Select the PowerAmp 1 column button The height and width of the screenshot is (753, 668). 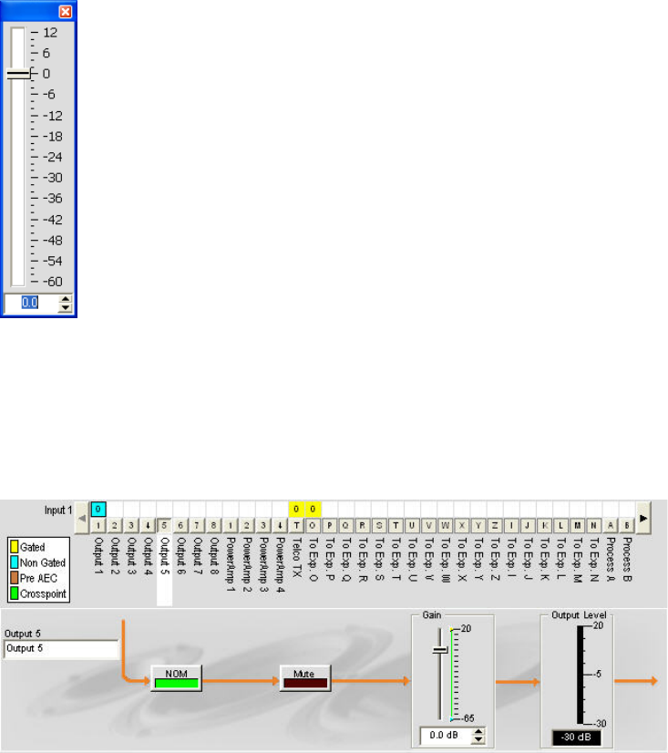(x=230, y=525)
